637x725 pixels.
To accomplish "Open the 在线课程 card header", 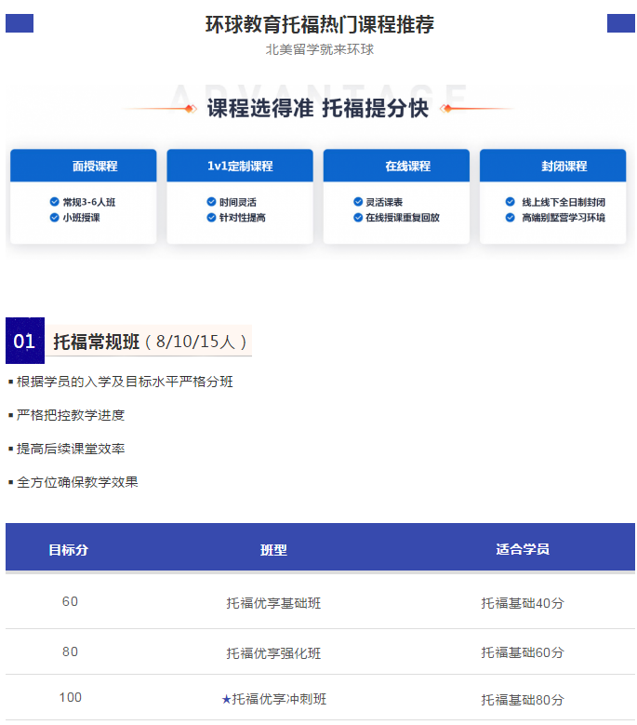I will pos(396,166).
